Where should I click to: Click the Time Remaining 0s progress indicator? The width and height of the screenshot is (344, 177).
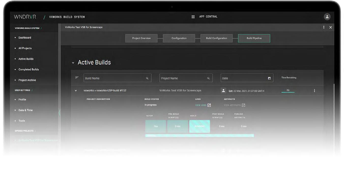(288, 91)
